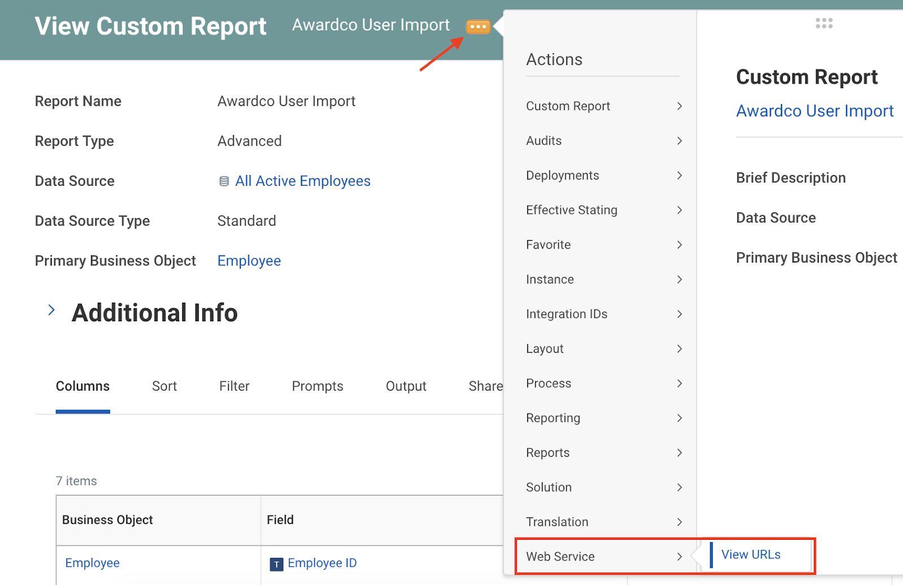The width and height of the screenshot is (903, 585).
Task: Select Audits from the Actions menu
Action: 543,141
